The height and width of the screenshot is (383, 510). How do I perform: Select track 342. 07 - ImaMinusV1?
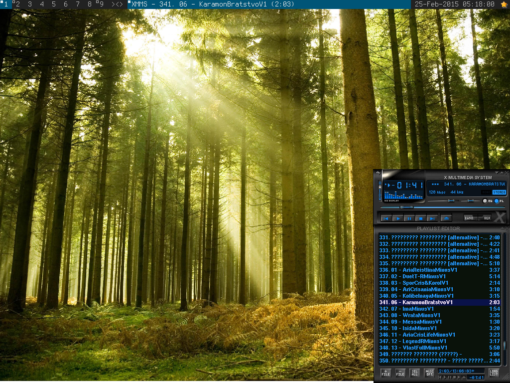(439, 309)
